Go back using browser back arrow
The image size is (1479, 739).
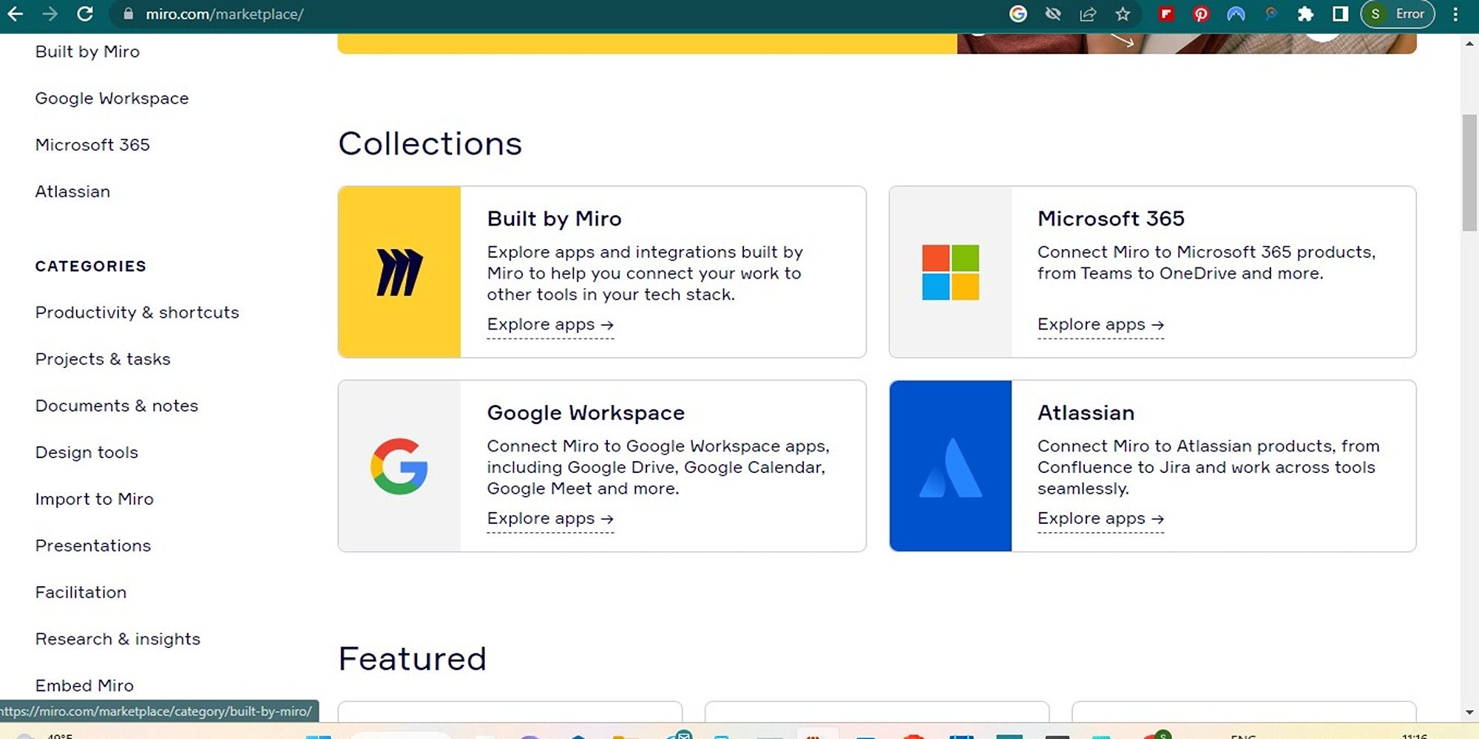tap(15, 14)
